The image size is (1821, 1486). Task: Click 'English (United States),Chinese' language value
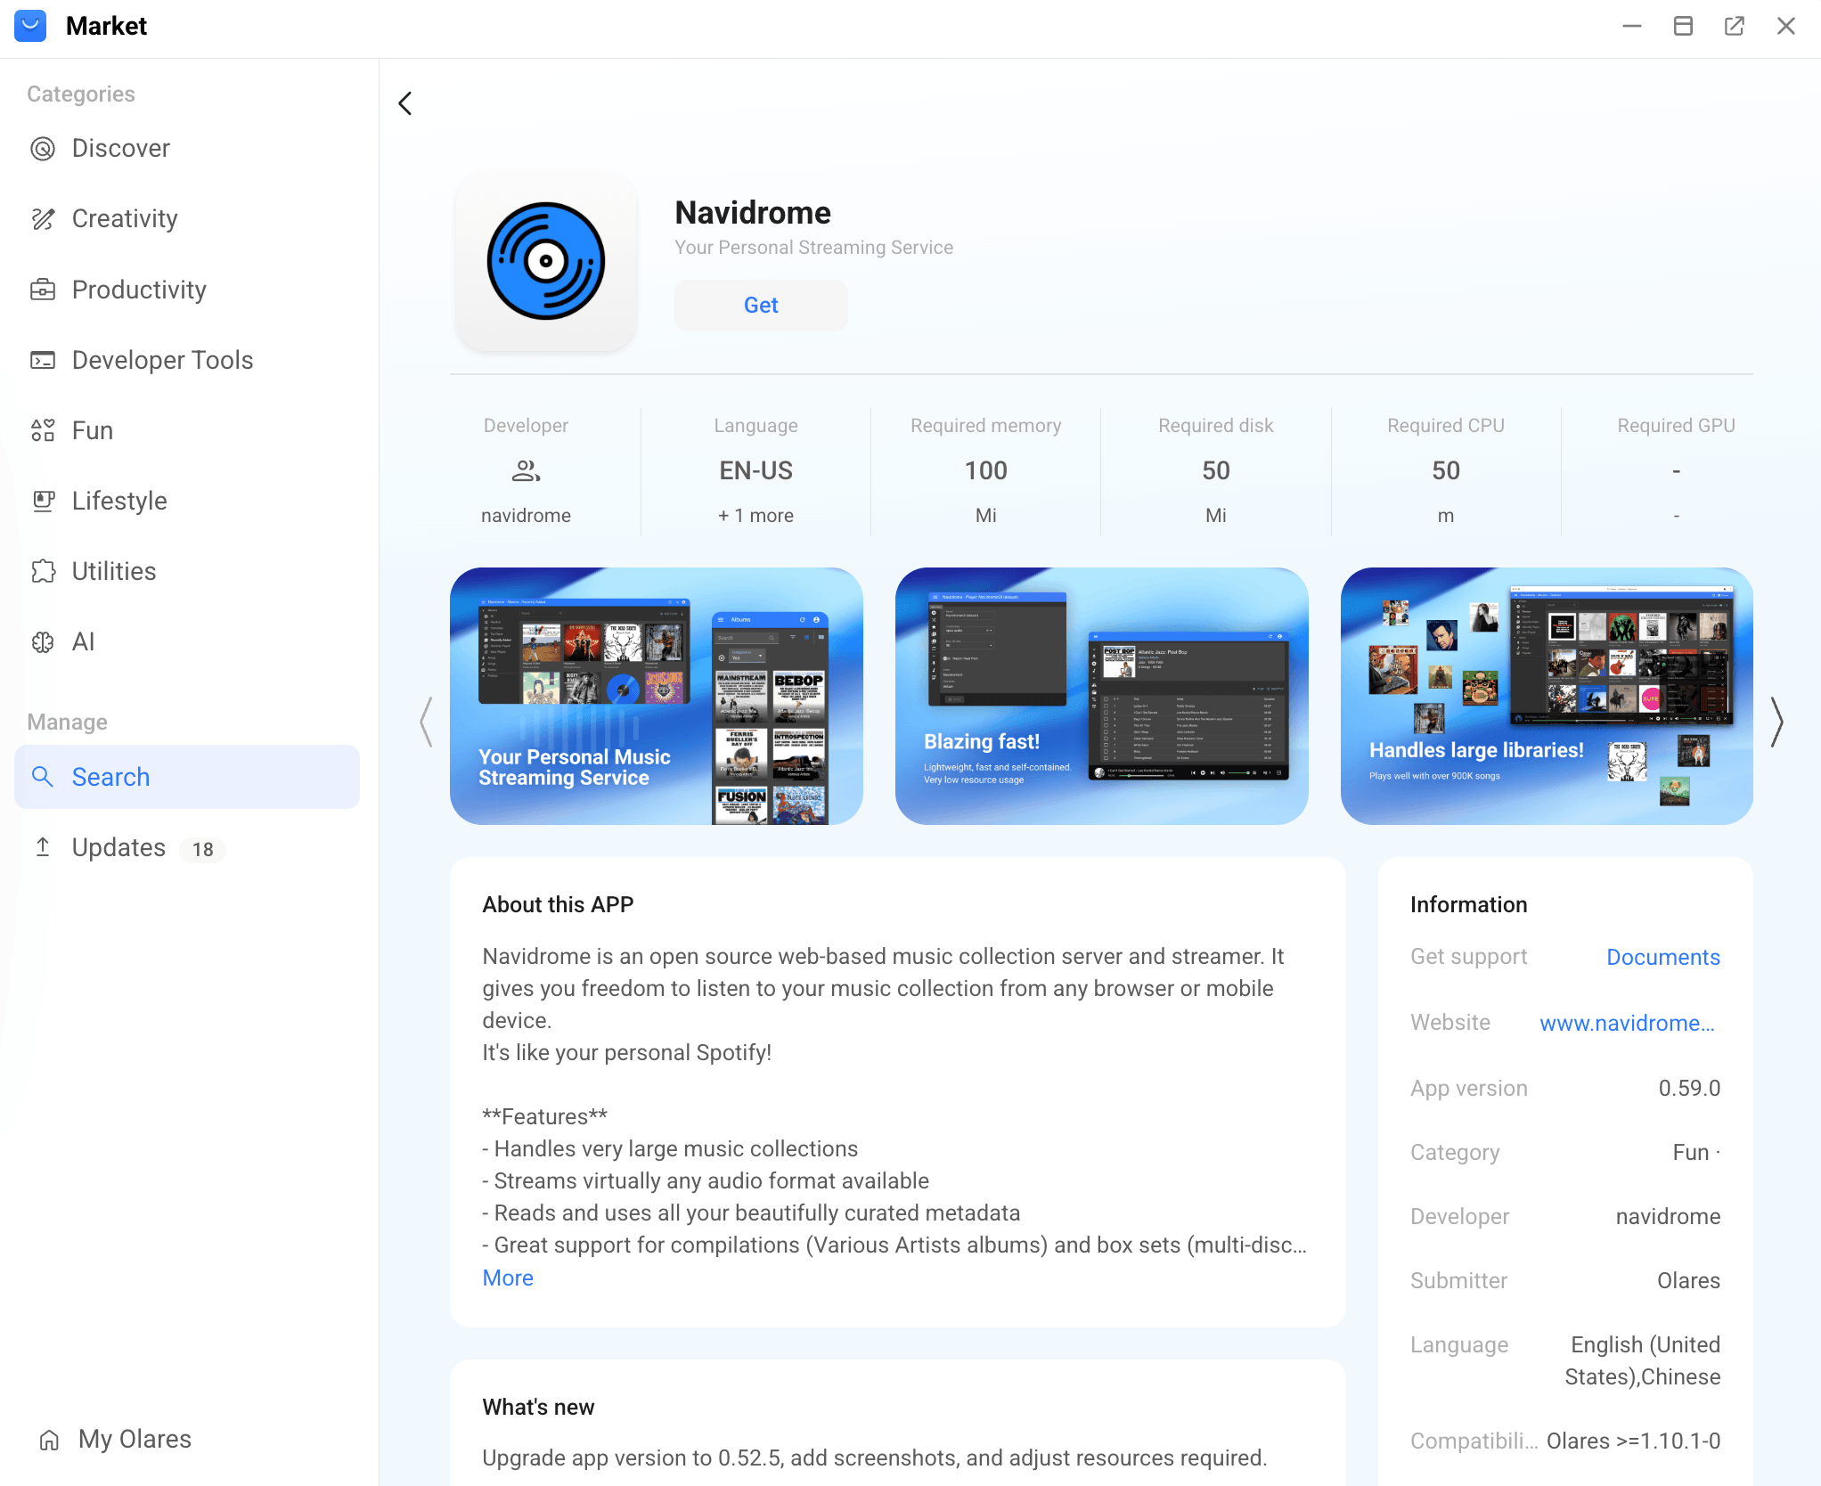tap(1643, 1360)
